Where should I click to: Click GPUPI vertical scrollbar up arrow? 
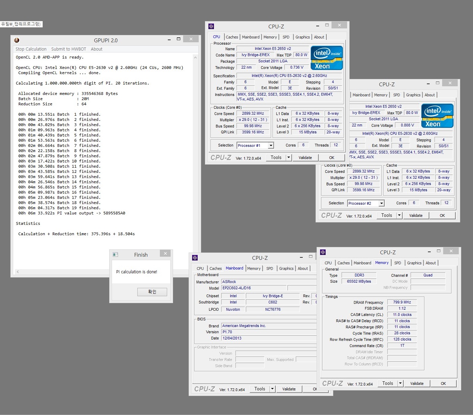pyautogui.click(x=196, y=58)
